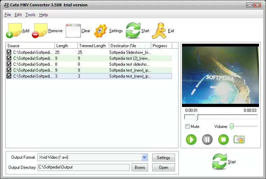Click the Remove file toolbar icon
The width and height of the screenshot is (266, 179).
[x=40, y=30]
